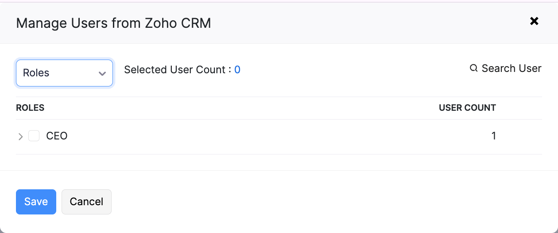Viewport: 558px width, 233px height.
Task: Save the selected users
Action: click(x=36, y=202)
